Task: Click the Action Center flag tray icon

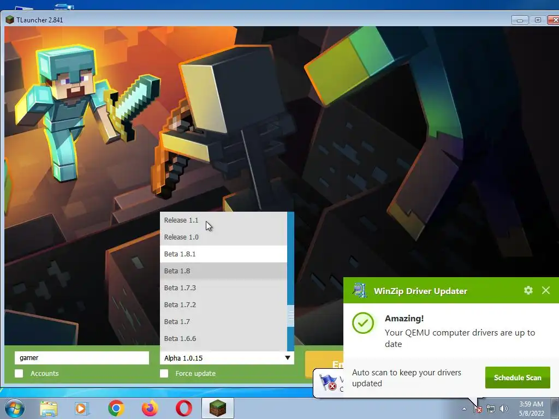Action: [477, 409]
